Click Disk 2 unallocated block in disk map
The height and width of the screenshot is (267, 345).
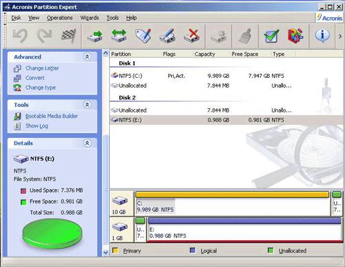140,230
